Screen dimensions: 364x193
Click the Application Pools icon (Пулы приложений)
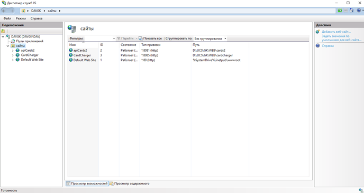pos(13,41)
